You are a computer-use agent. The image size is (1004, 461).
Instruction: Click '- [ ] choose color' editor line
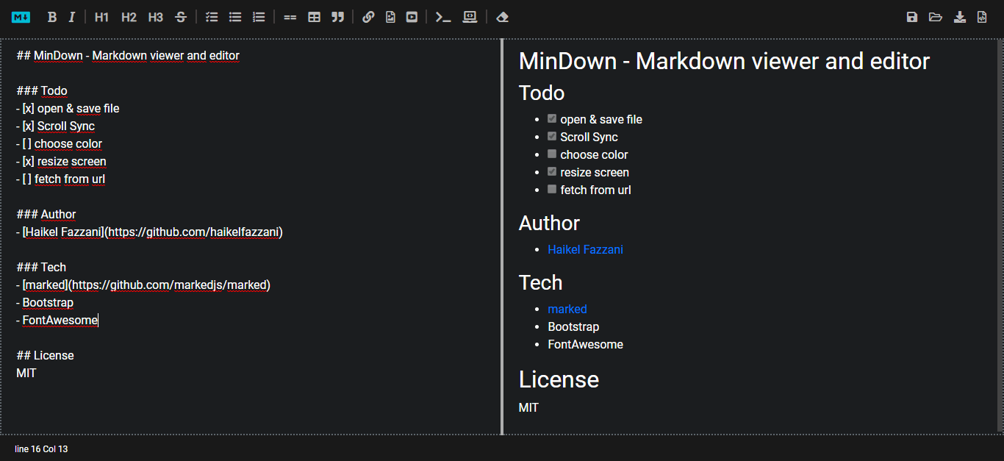[59, 143]
